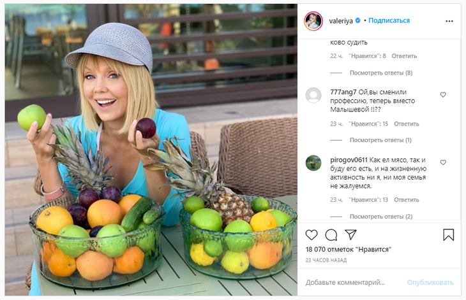Viewport: 466px width, 300px height.
Task: Like the post with the heart icon
Action: 312,234
